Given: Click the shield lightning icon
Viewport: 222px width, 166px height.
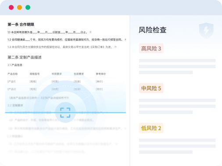Looking at the screenshot, I should coord(206,30).
